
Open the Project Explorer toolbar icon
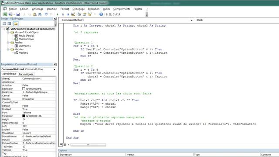(x=79, y=14)
